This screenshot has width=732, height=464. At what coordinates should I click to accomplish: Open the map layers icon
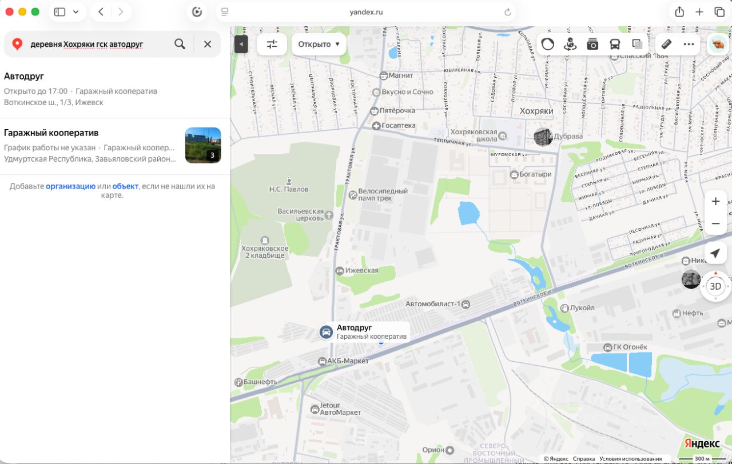click(637, 44)
